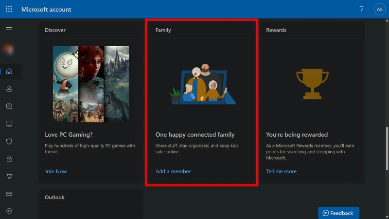Viewport: 389px width, 219px height.
Task: Click the Outlook card heading
Action: click(x=54, y=197)
